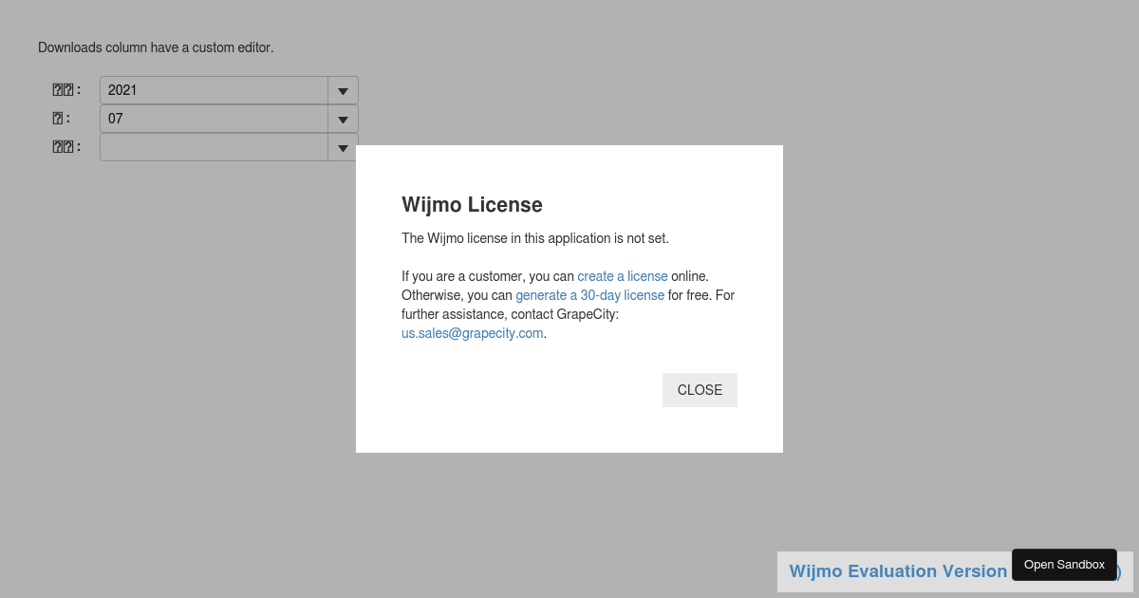Click the label beside the day dropdown

point(65,146)
